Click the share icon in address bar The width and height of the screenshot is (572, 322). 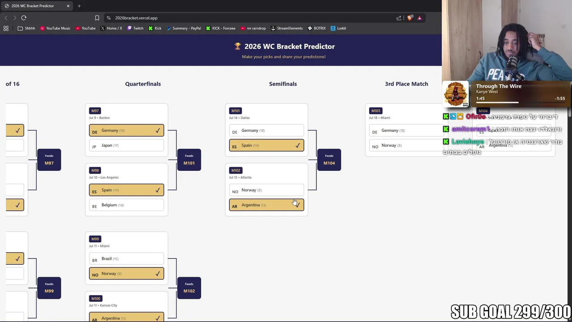(x=399, y=18)
